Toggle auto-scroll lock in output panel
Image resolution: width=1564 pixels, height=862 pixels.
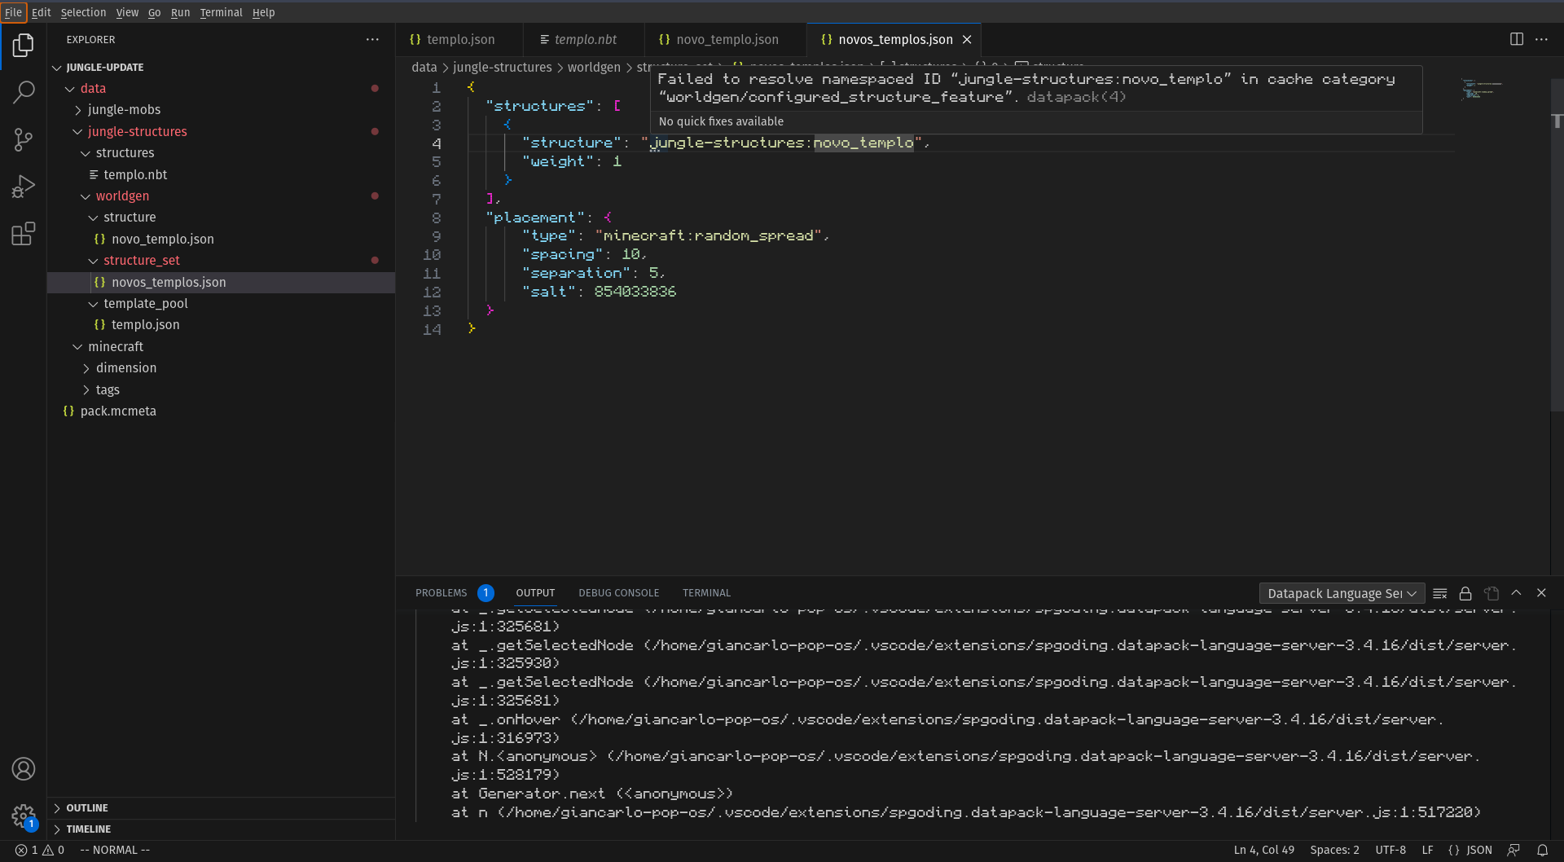click(x=1465, y=593)
